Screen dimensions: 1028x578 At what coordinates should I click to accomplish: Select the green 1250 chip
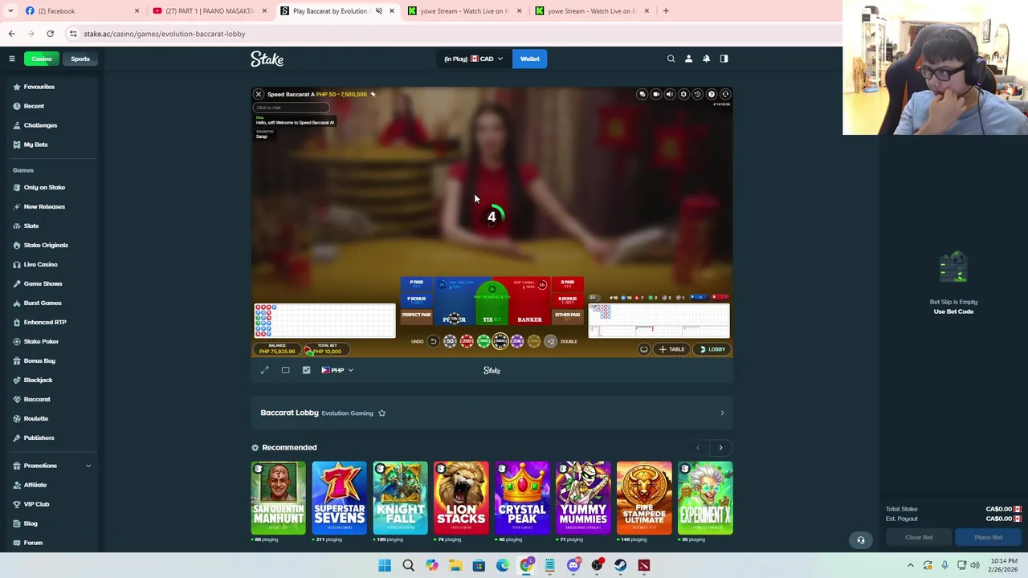point(483,341)
